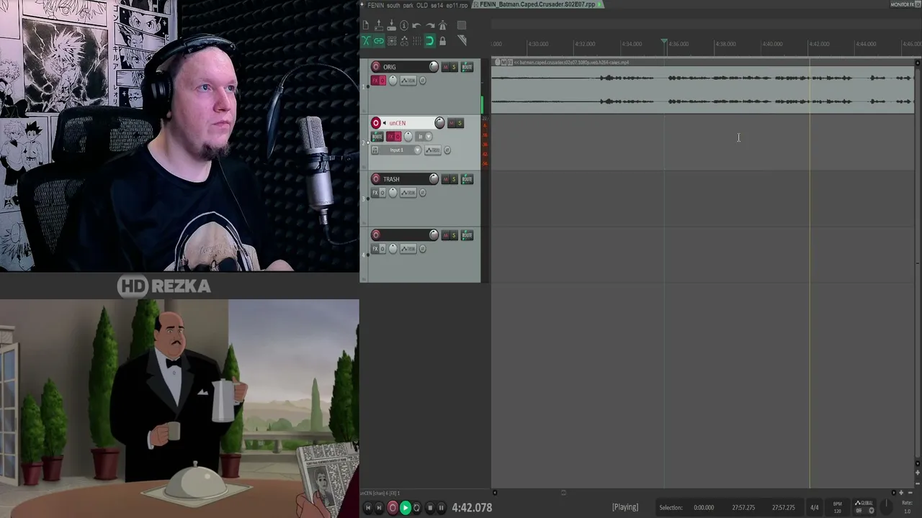Open routing for unnamed fourth track
This screenshot has height=518, width=922.
467,235
